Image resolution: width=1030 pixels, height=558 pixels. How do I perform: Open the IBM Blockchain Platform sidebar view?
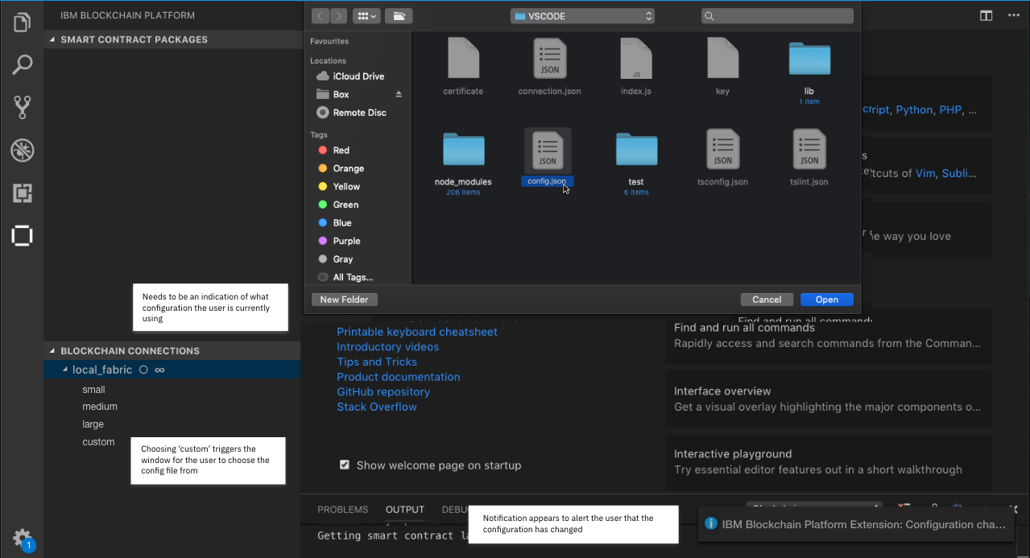pos(22,236)
